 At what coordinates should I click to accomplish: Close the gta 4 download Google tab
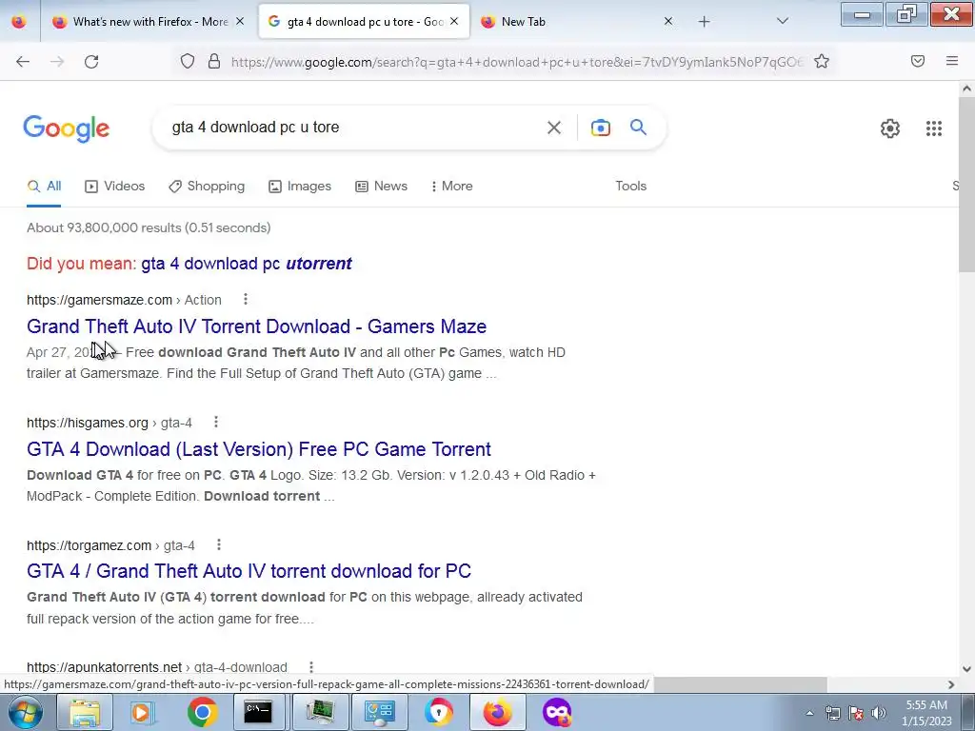tap(454, 21)
